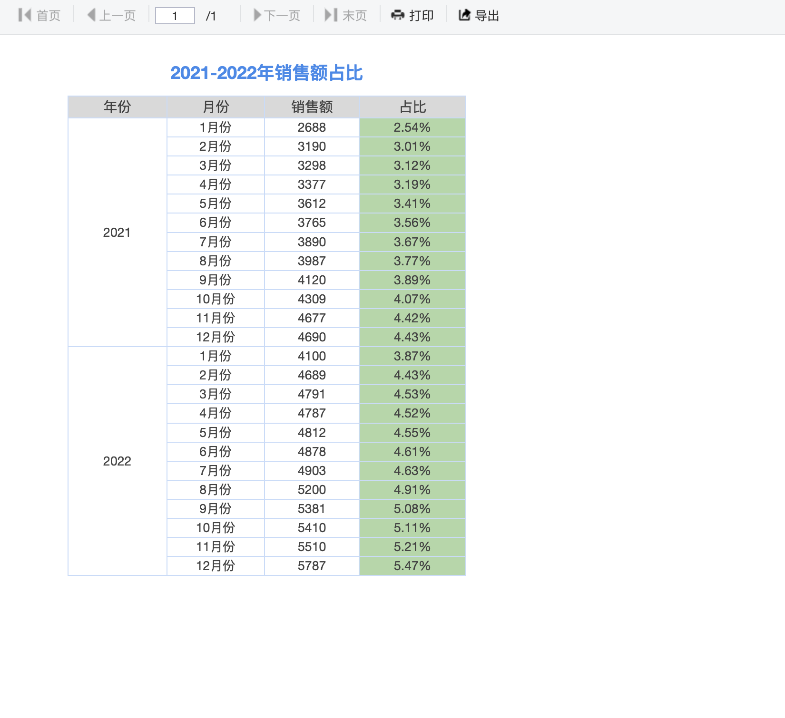The width and height of the screenshot is (785, 718).
Task: Click the previous page arrow icon
Action: click(x=92, y=15)
